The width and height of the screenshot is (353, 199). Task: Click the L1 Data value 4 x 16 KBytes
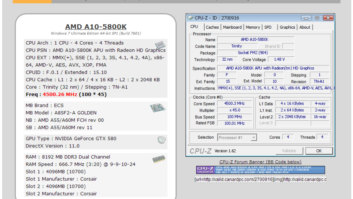click(x=292, y=104)
